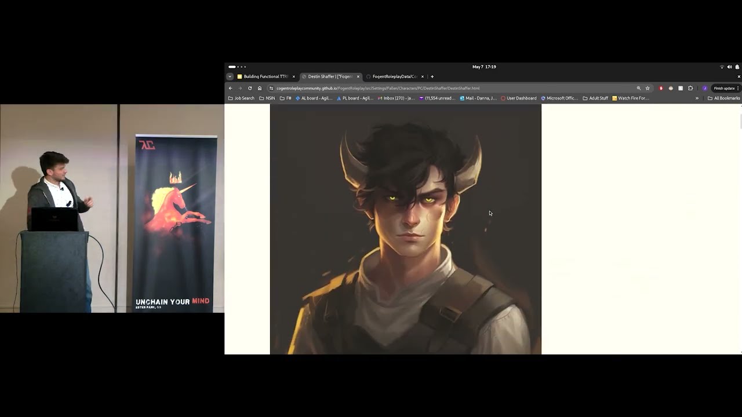Bookmark this page with the star
This screenshot has height=417, width=742.
pos(648,88)
